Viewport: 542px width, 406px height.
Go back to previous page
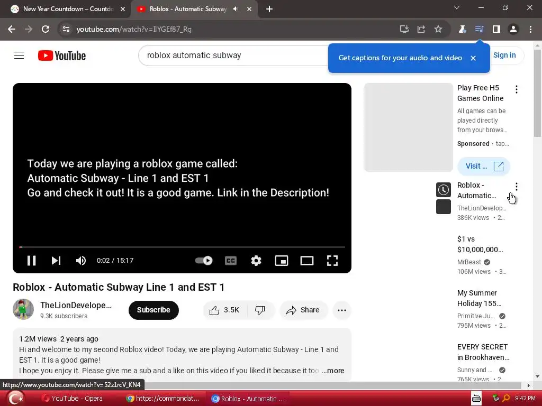[12, 30]
